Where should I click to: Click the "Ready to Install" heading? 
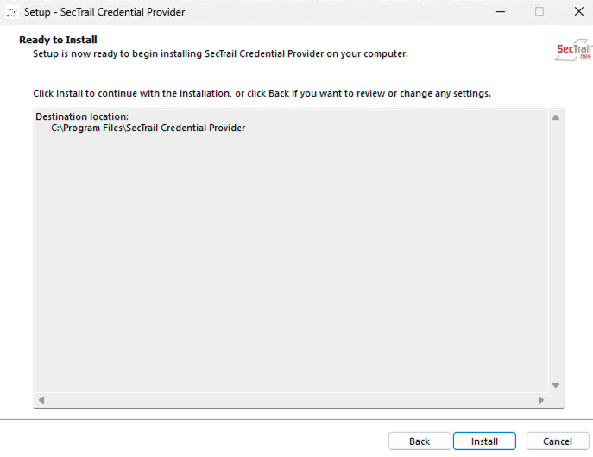click(58, 40)
